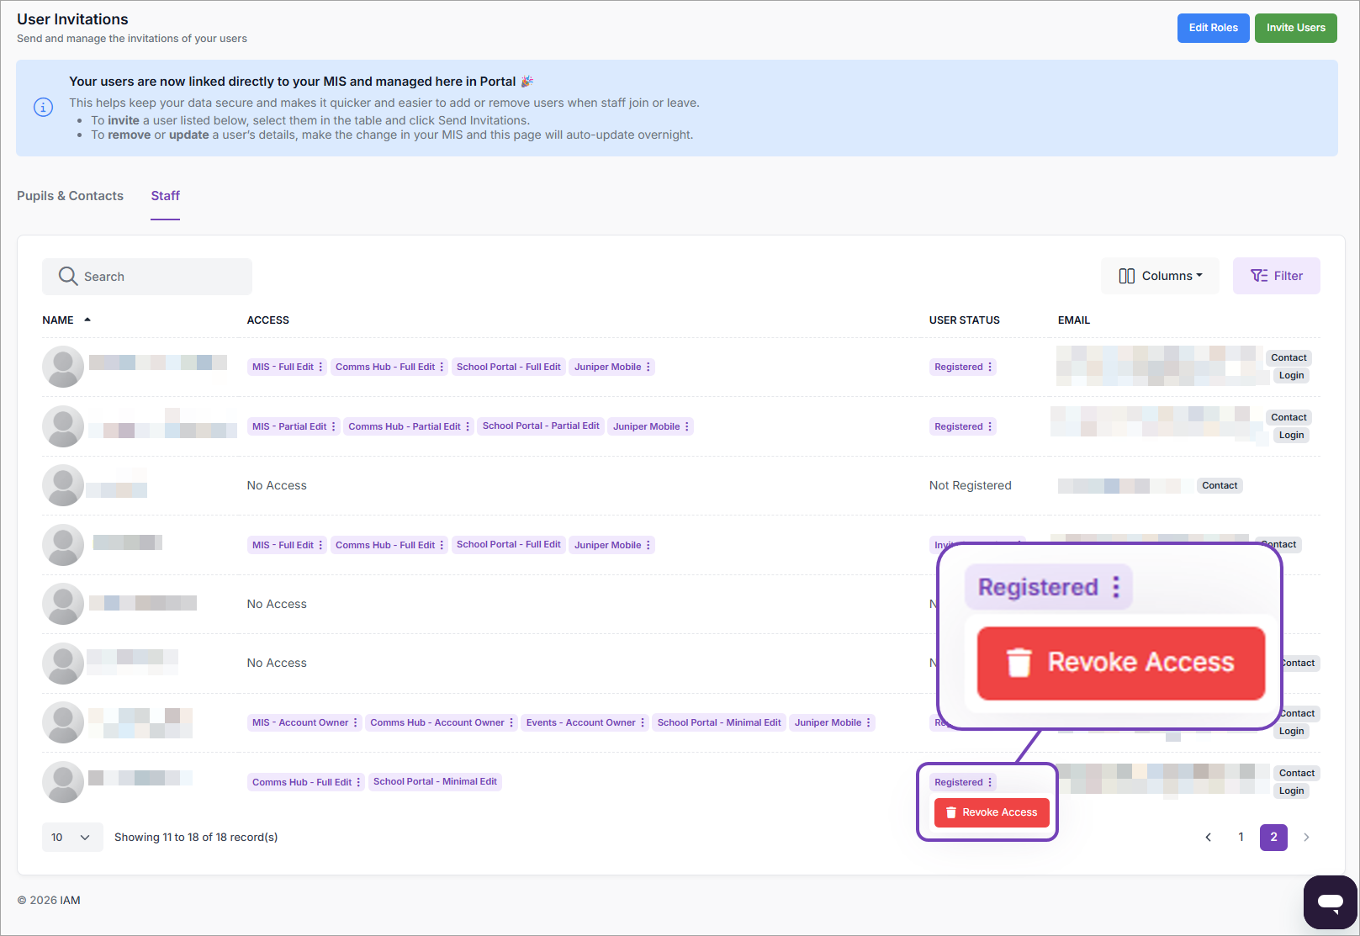Open the Columns dropdown

(x=1160, y=276)
